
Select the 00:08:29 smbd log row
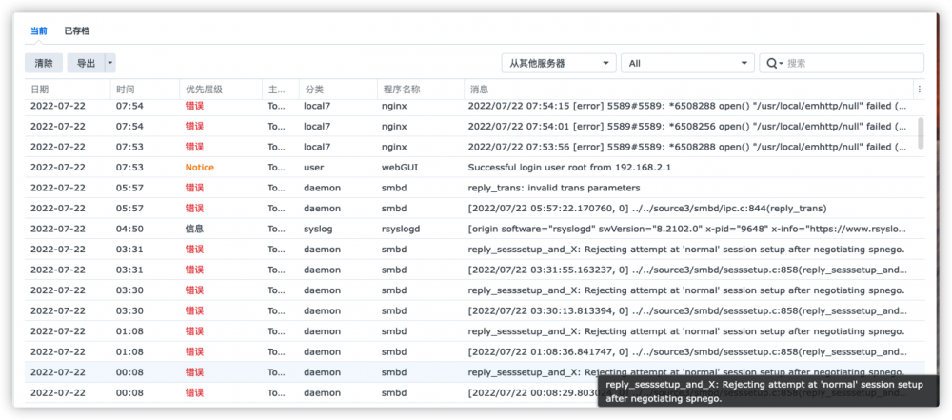point(475,392)
